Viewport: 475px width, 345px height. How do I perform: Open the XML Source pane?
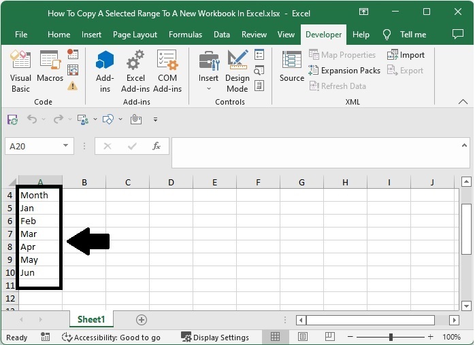292,67
